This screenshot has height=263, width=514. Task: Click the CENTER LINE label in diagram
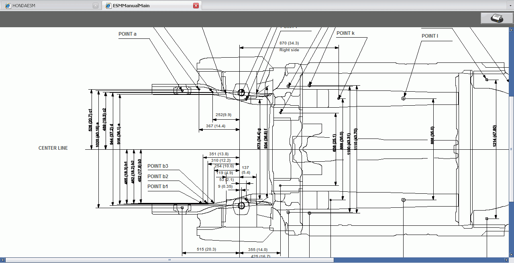(x=53, y=148)
